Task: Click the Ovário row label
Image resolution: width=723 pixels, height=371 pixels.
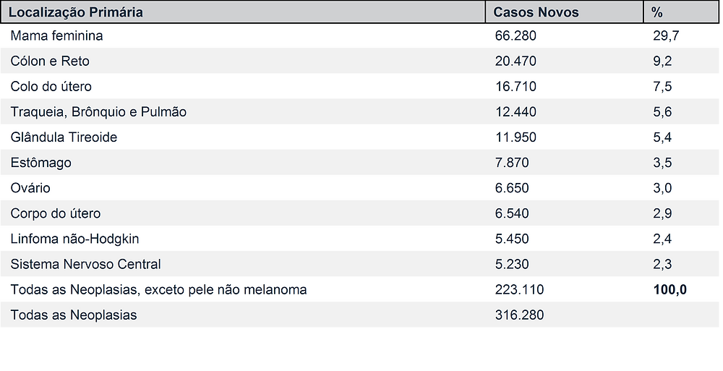Action: 30,188
